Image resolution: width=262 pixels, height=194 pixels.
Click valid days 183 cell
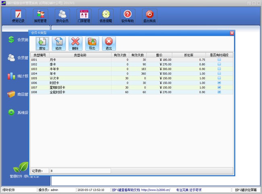tap(138, 69)
